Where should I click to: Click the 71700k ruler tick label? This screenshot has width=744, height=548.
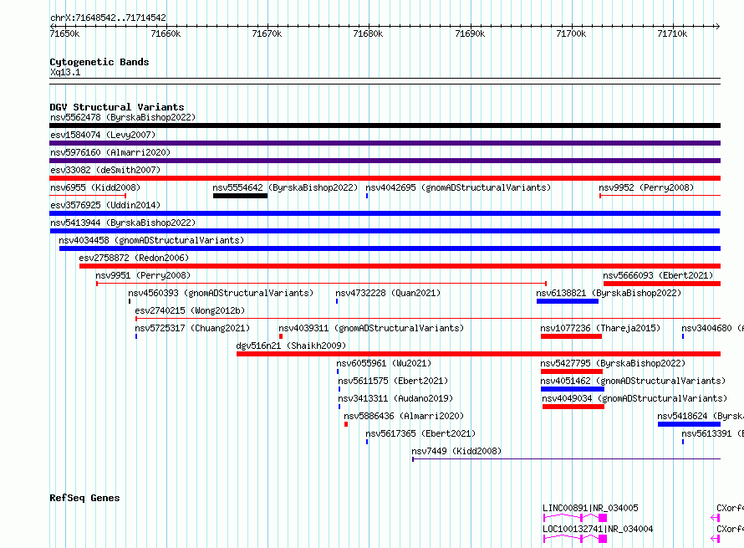coord(571,33)
